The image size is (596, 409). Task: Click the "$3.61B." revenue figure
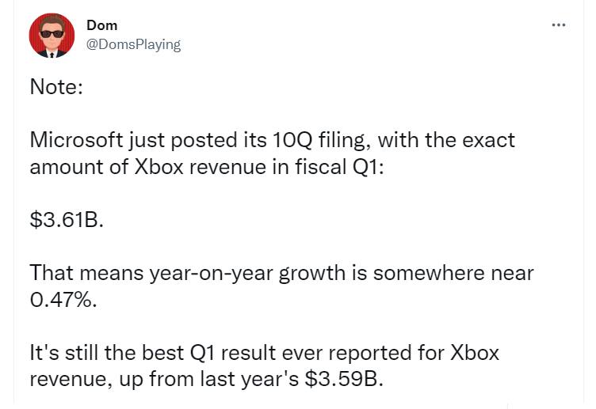tap(67, 219)
